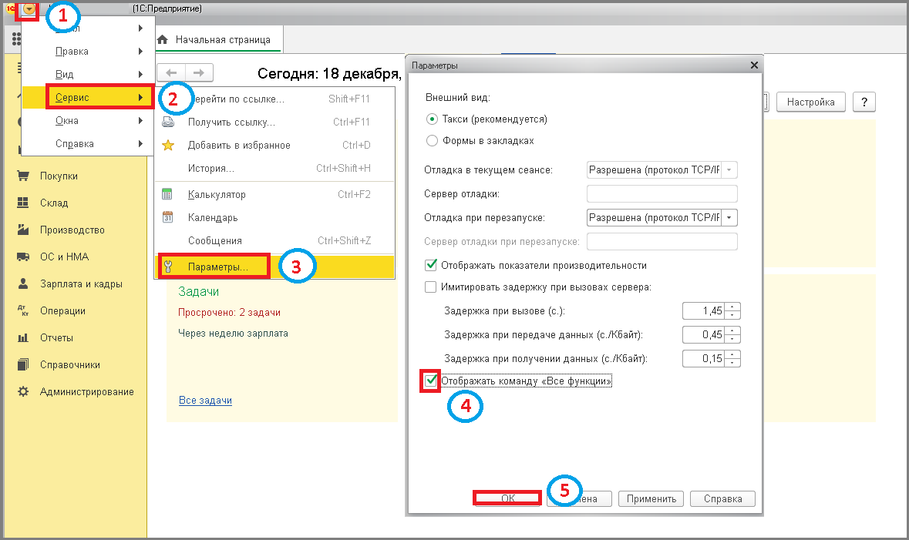Toggle Отображать команду «Все функции» checkbox

(431, 381)
